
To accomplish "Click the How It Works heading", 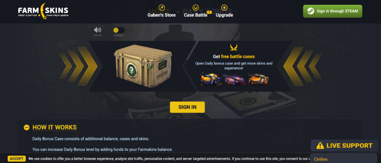I will click(54, 127).
